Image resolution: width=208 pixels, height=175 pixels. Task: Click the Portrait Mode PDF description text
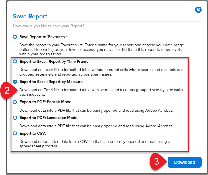click(x=96, y=110)
